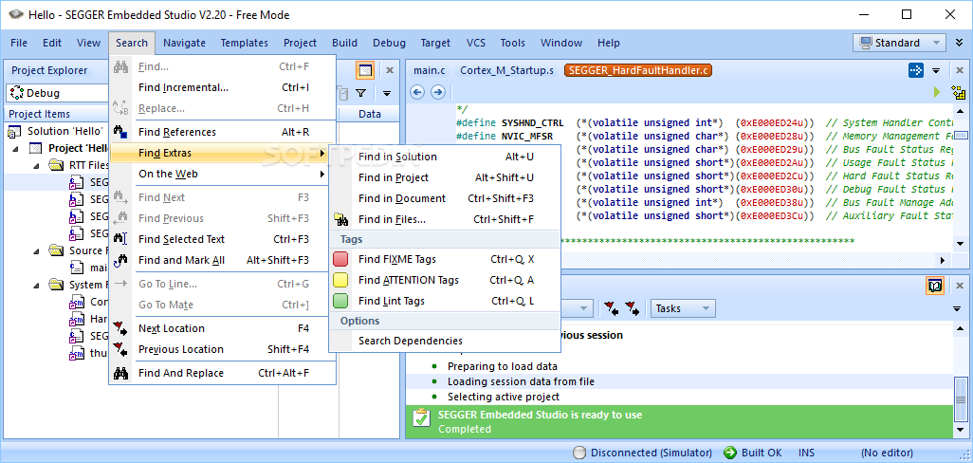Click the green Find Lint Tags swatch
The height and width of the screenshot is (463, 973).
click(340, 301)
